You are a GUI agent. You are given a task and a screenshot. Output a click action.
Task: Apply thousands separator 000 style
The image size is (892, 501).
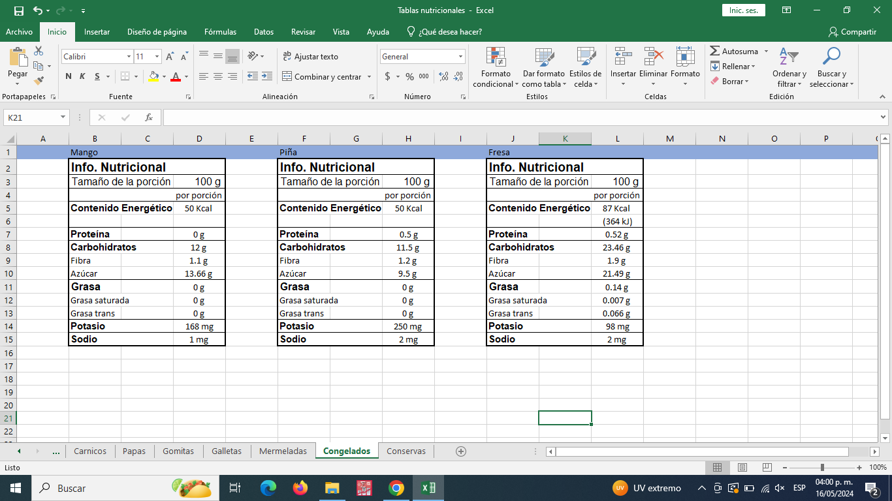click(424, 76)
